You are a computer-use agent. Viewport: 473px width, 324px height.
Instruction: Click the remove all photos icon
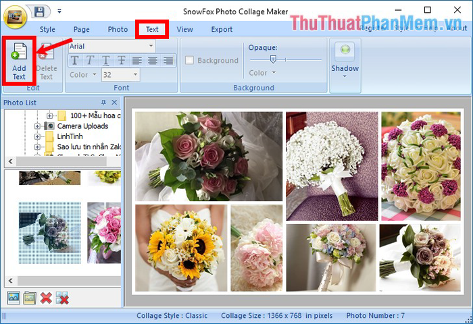[62, 298]
